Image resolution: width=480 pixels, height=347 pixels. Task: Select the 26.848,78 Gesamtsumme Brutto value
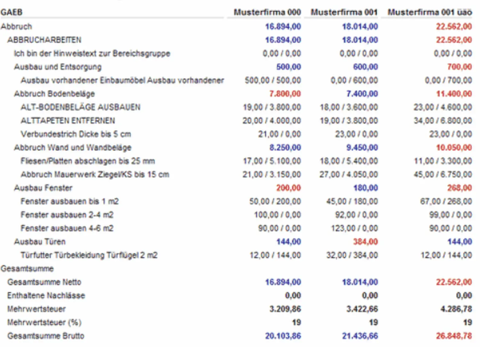pos(453,336)
